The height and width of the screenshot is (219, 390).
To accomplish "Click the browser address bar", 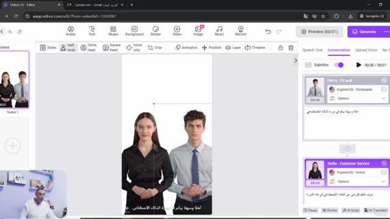I will (x=164, y=16).
